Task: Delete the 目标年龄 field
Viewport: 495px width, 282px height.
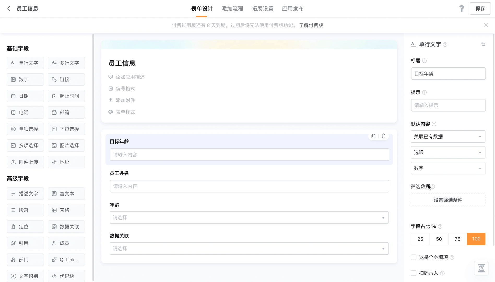Action: tap(384, 136)
